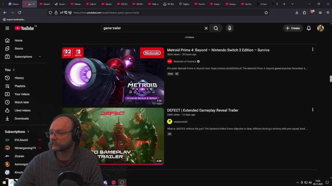Expand the Subscriptions section heading
This screenshot has height=186, width=332.
(x=17, y=132)
